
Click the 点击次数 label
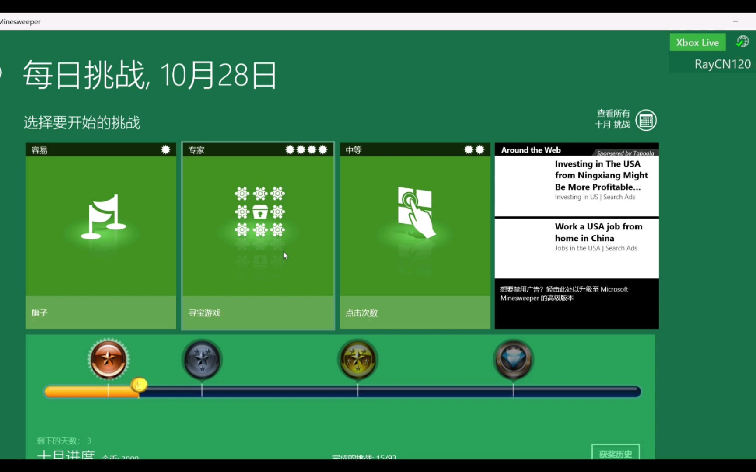click(x=361, y=313)
